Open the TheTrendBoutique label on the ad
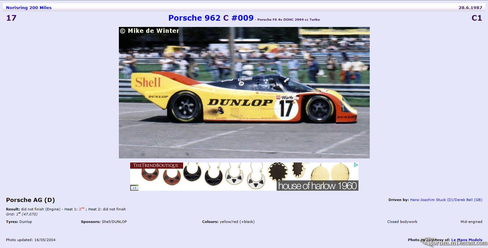This screenshot has width=488, height=248. tap(156, 165)
